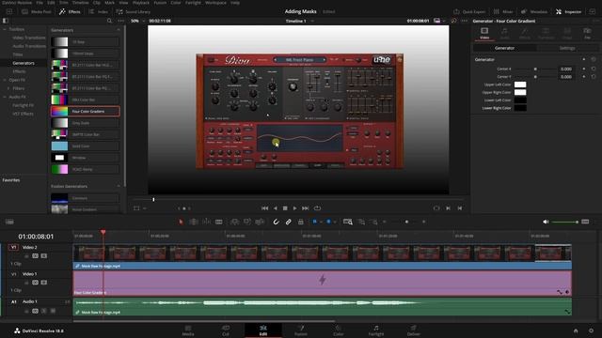Open the Metadata panel
The image size is (602, 338).
534,12
